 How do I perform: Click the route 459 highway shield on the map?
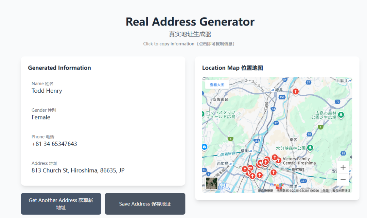282,97
